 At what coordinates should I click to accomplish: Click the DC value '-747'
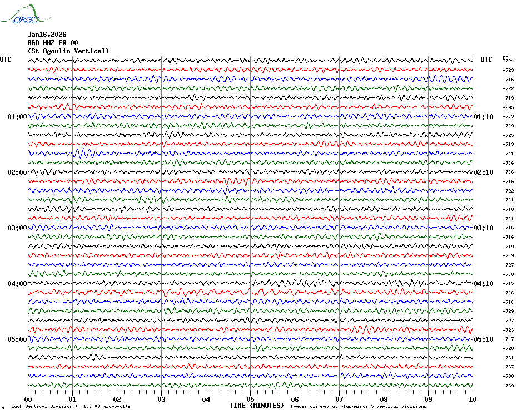coord(509,339)
